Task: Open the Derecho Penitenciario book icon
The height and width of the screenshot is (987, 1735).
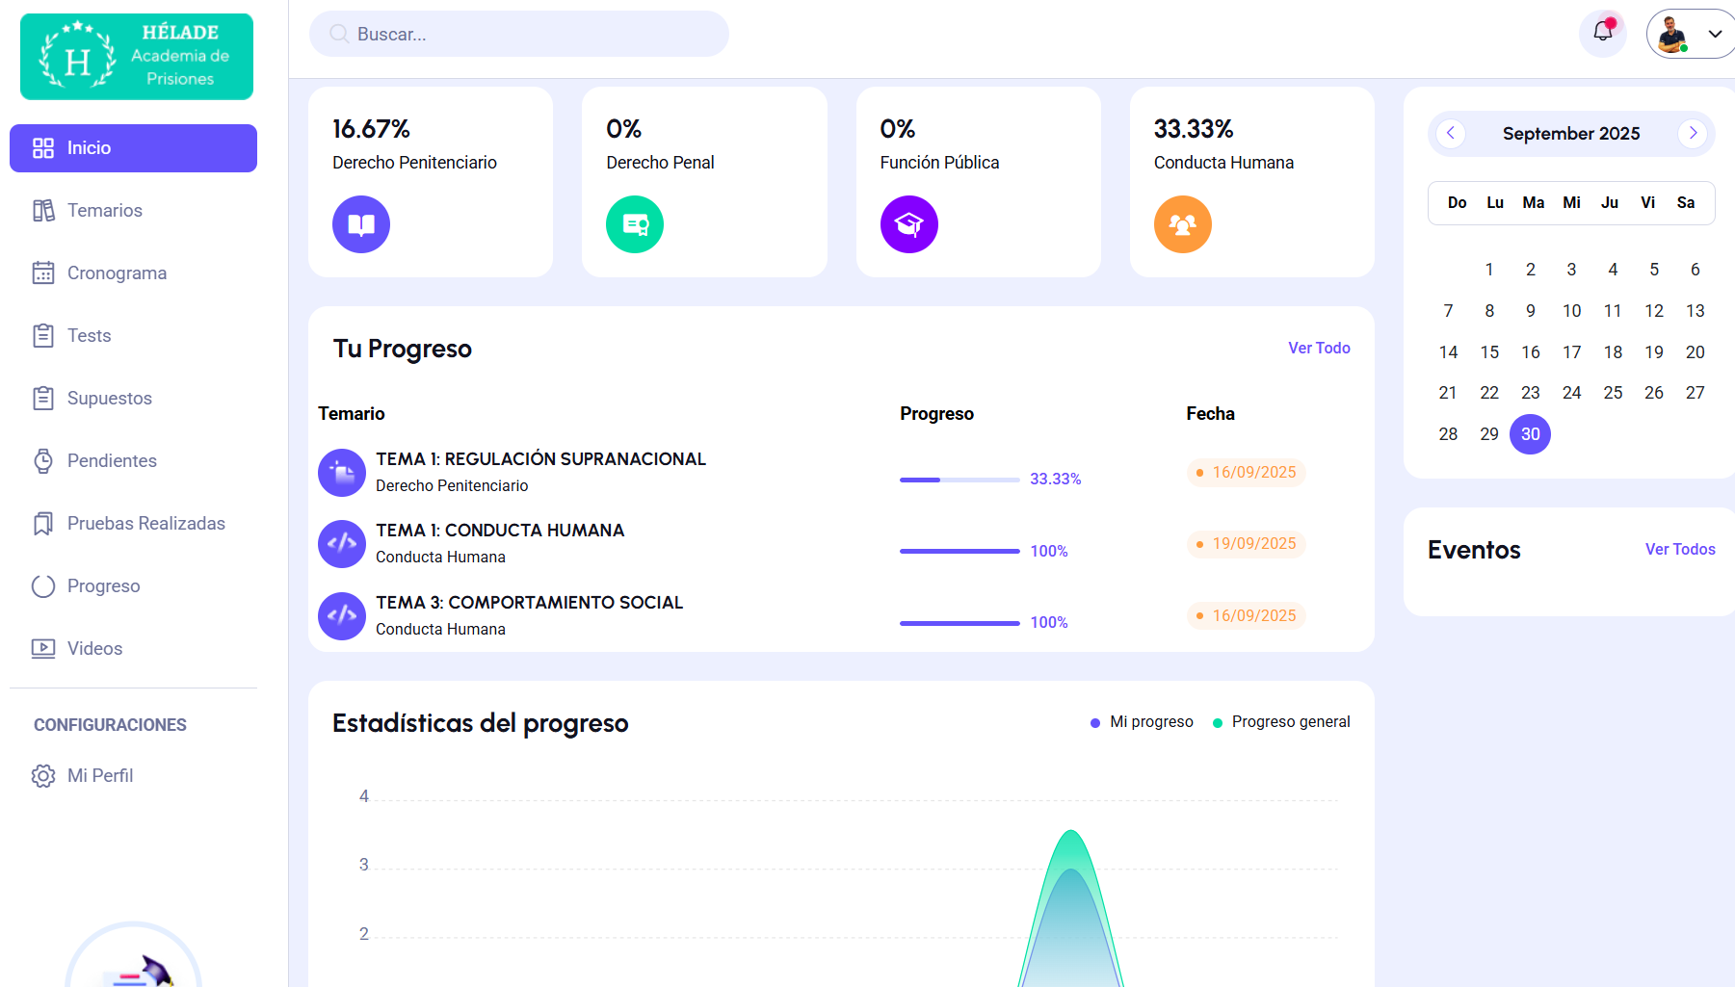Action: coord(361,224)
